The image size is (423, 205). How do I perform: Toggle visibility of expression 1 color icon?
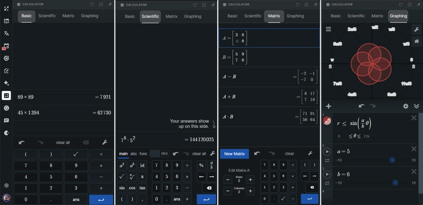(327, 120)
